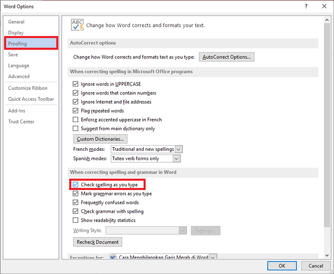Image resolution: width=334 pixels, height=274 pixels.
Task: Open the Writing Style dropdown
Action: point(182,231)
